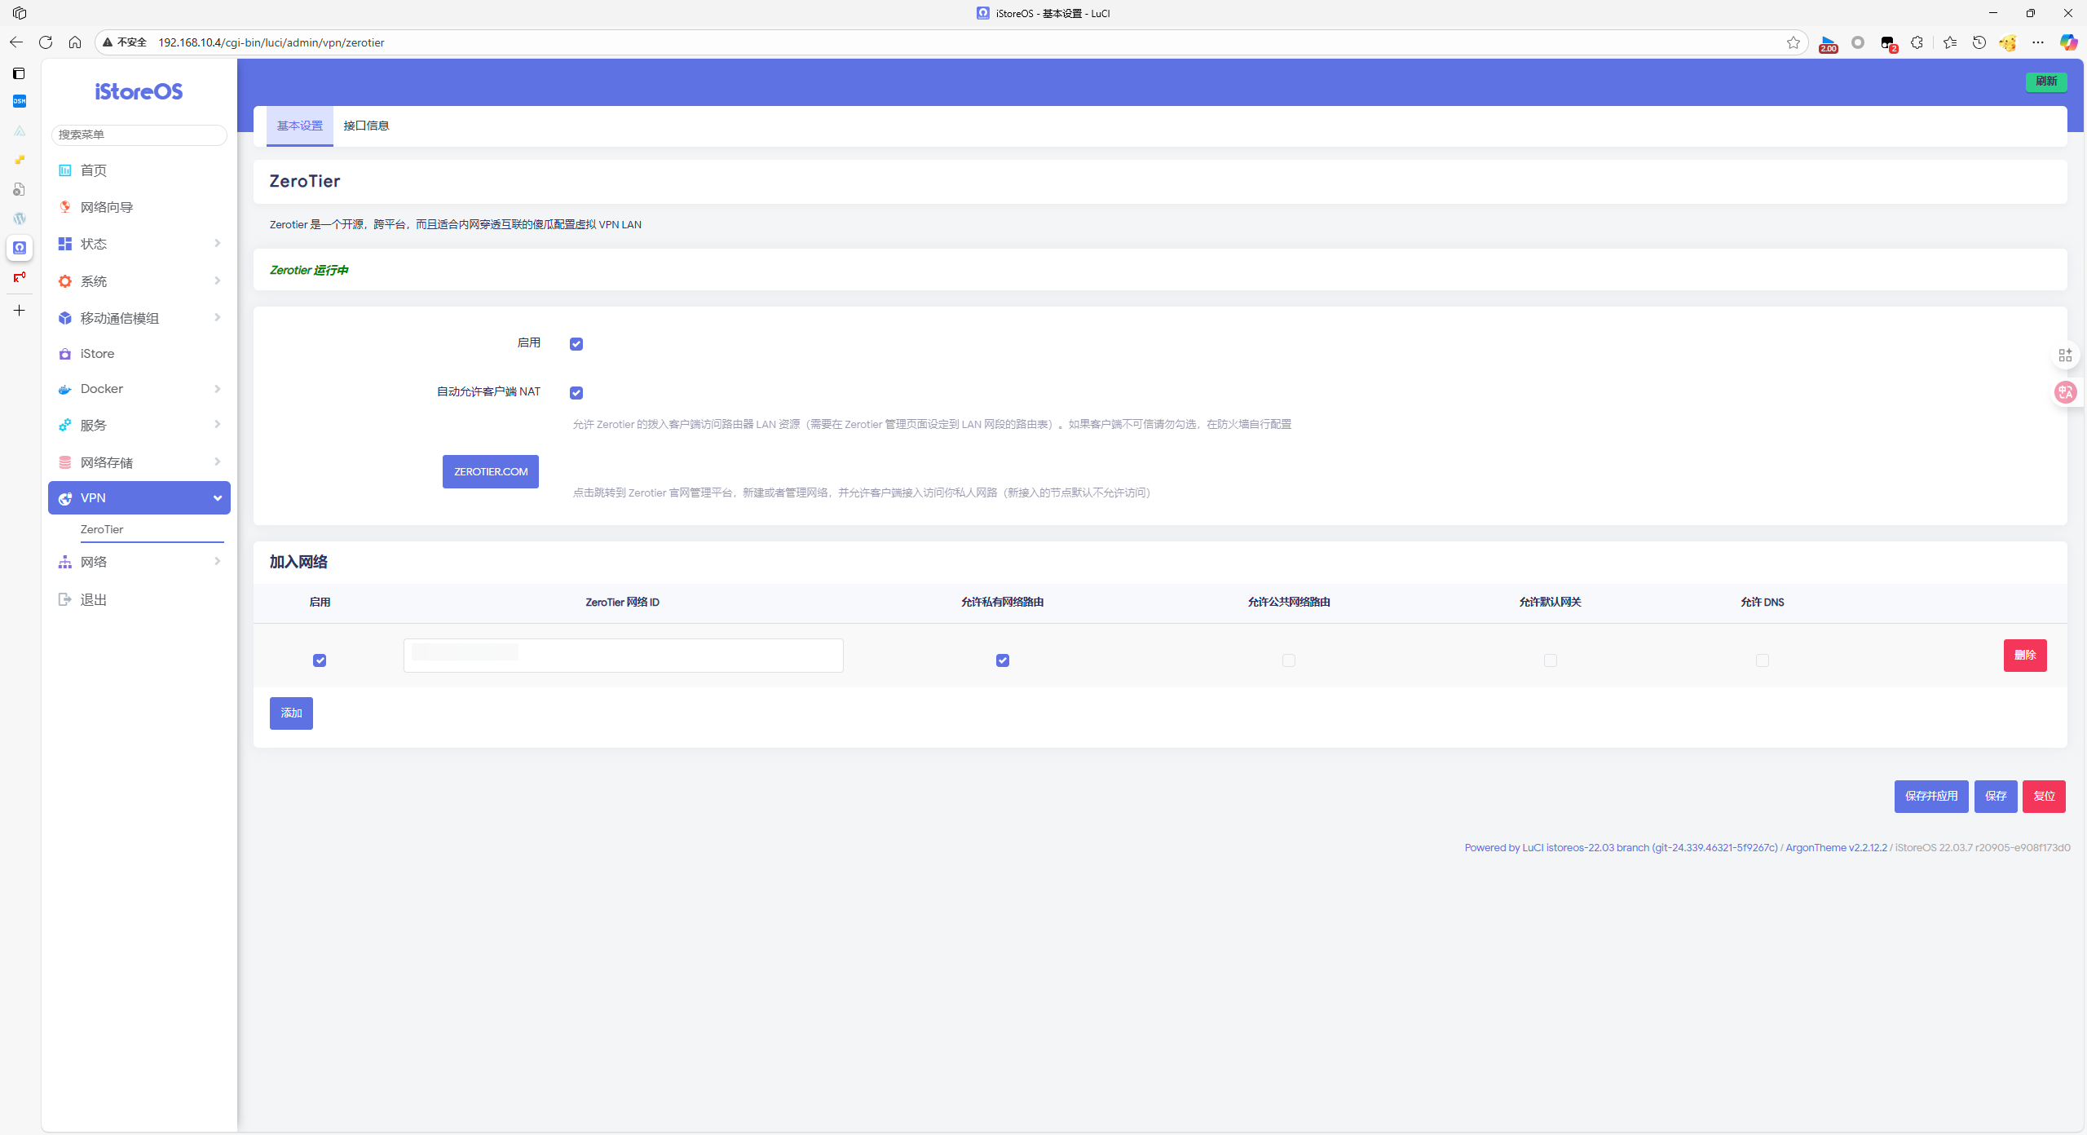Open the extension showing 2.00 badge

1829,43
